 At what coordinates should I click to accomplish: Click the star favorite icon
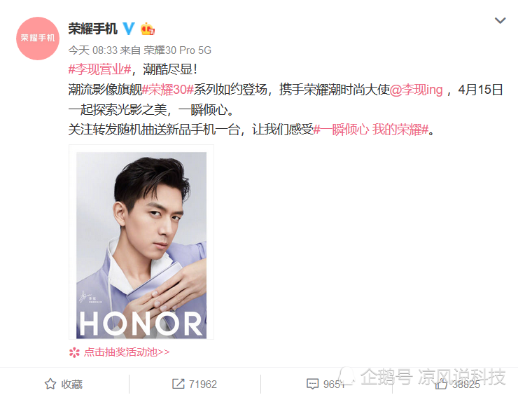50,384
